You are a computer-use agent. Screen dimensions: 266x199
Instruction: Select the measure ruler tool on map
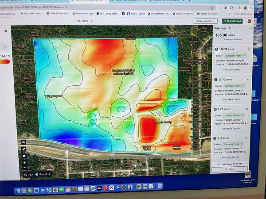[24, 149]
